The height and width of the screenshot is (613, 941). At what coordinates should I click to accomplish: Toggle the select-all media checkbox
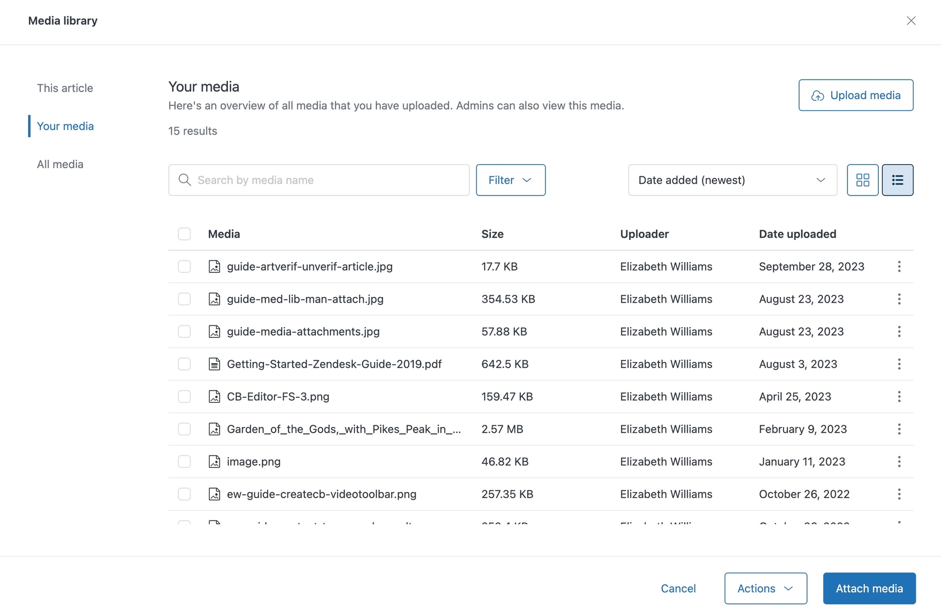[184, 234]
